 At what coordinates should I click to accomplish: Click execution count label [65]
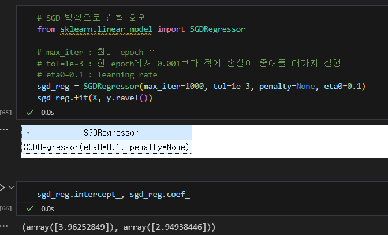(6, 113)
